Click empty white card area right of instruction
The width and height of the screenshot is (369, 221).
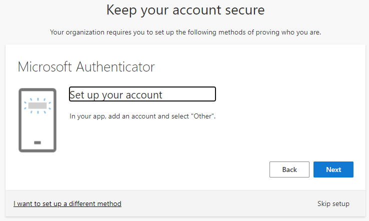[x=290, y=116]
